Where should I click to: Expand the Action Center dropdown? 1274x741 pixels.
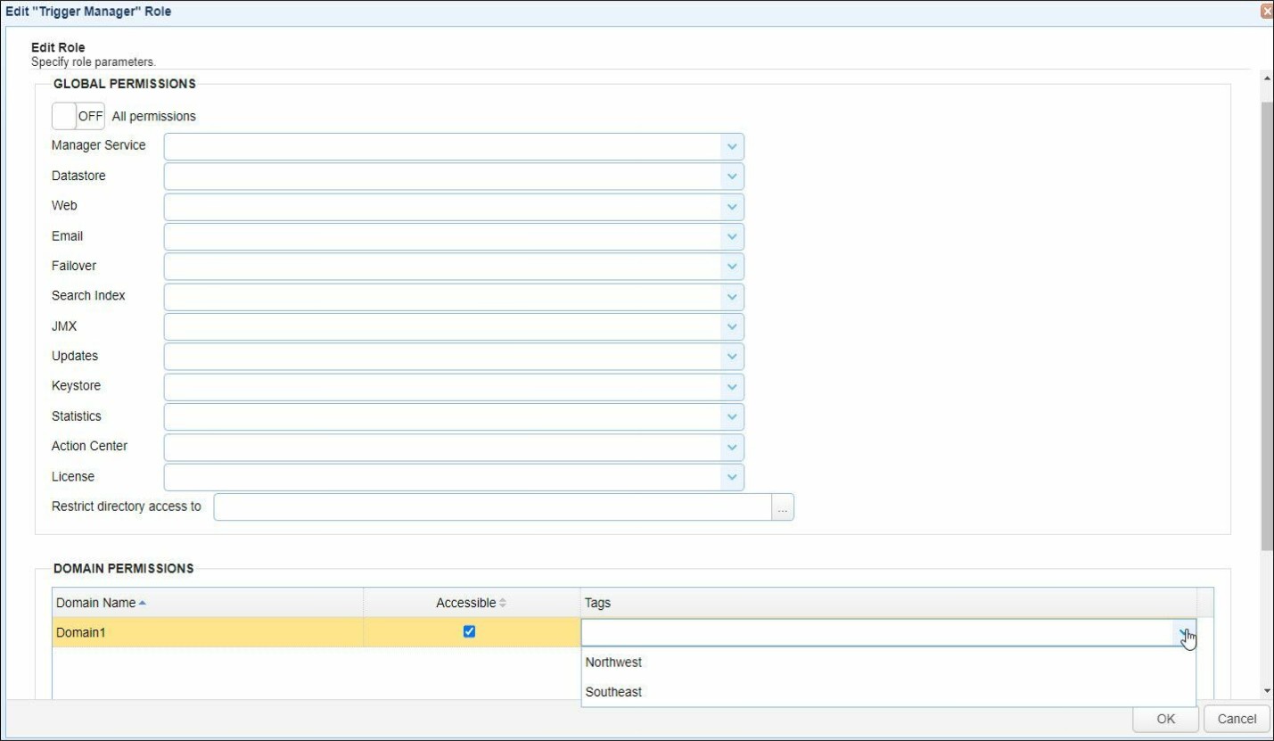(x=731, y=447)
